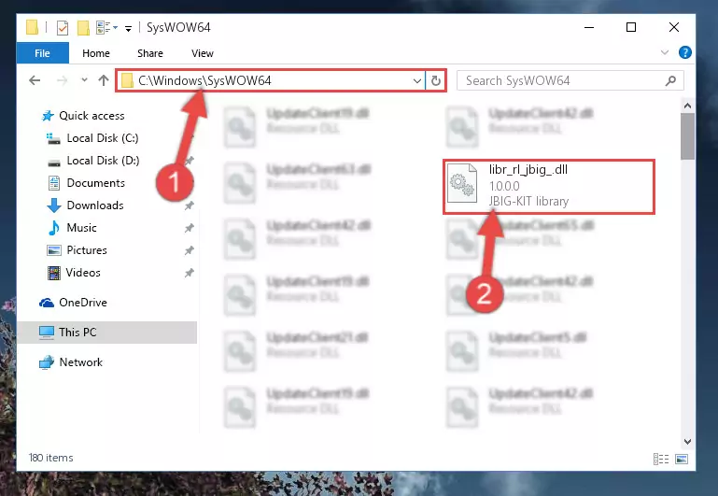Viewport: 718px width, 496px height.
Task: Open Documents in the navigation pane
Action: (96, 183)
